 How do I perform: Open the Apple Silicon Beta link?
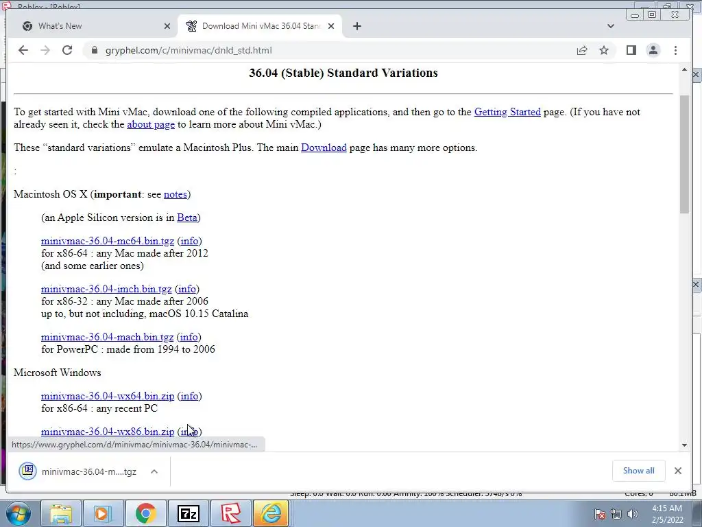[186, 218]
